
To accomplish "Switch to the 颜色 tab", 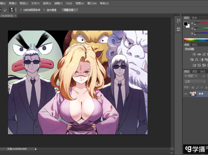I will (x=187, y=18).
